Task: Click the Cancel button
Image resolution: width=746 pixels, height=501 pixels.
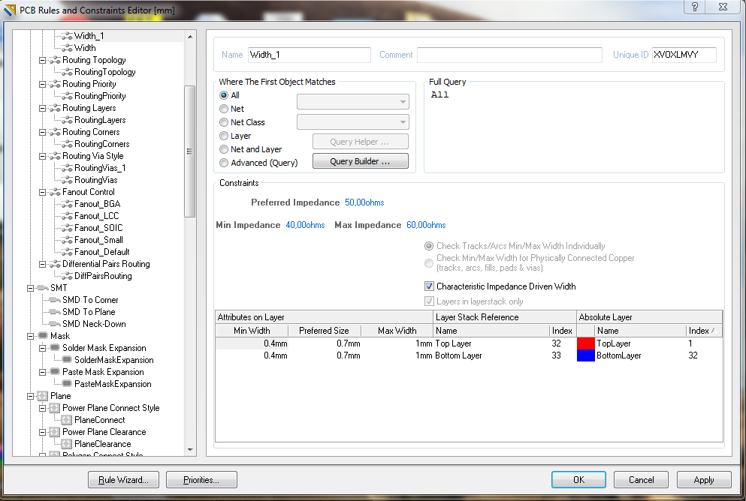Action: (x=641, y=480)
